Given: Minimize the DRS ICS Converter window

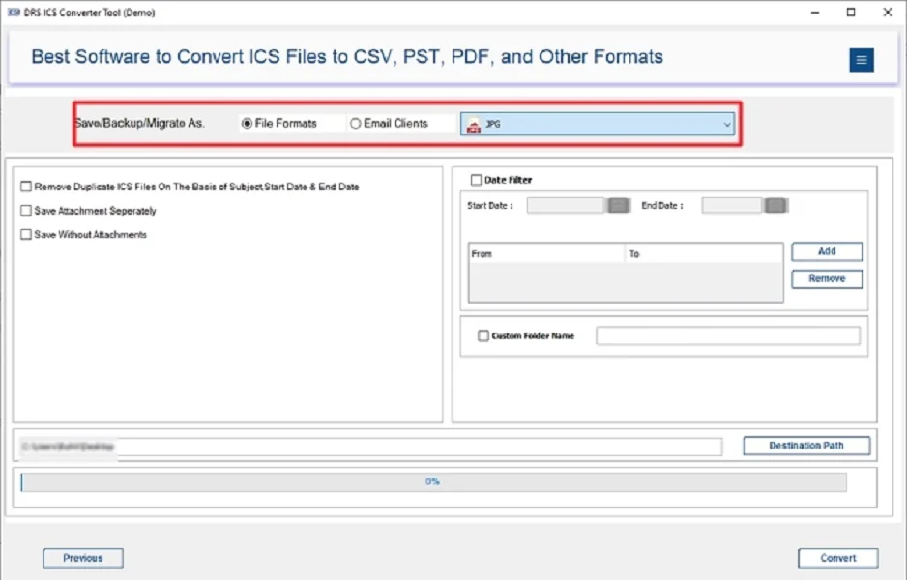Looking at the screenshot, I should click(x=815, y=13).
